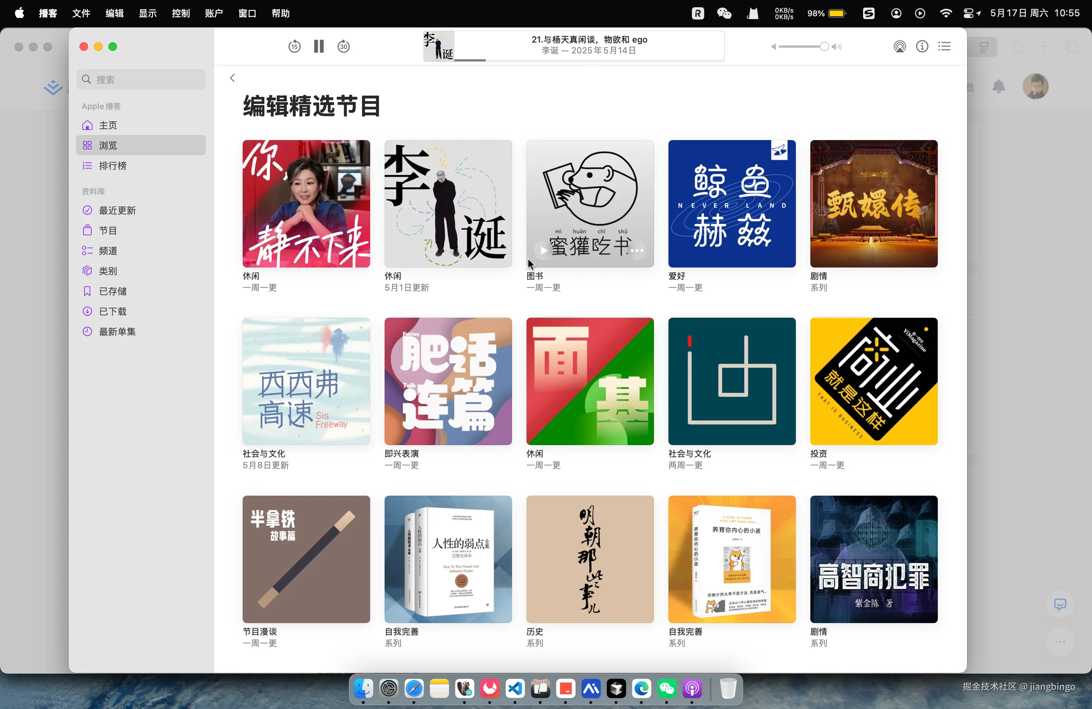Show the Up Next queue list
The height and width of the screenshot is (709, 1092).
pos(944,46)
